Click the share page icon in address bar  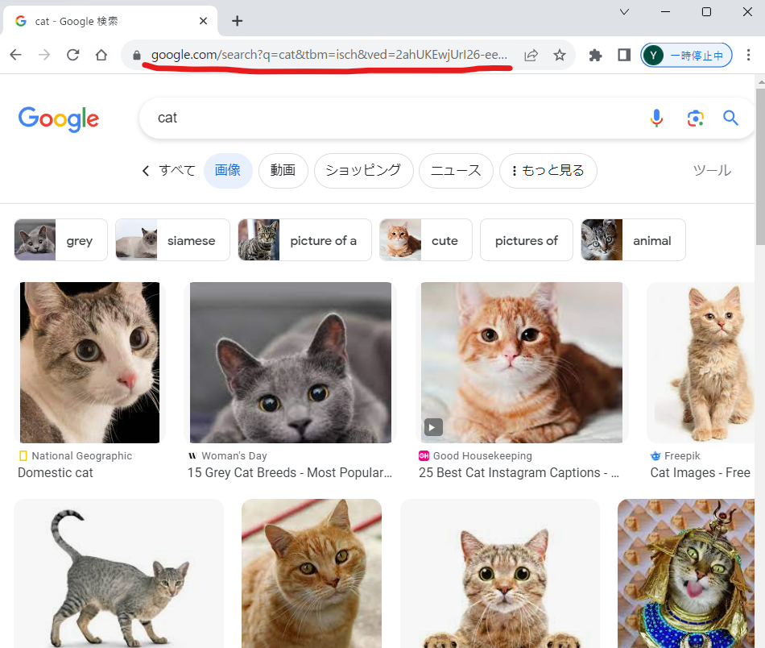click(x=531, y=56)
